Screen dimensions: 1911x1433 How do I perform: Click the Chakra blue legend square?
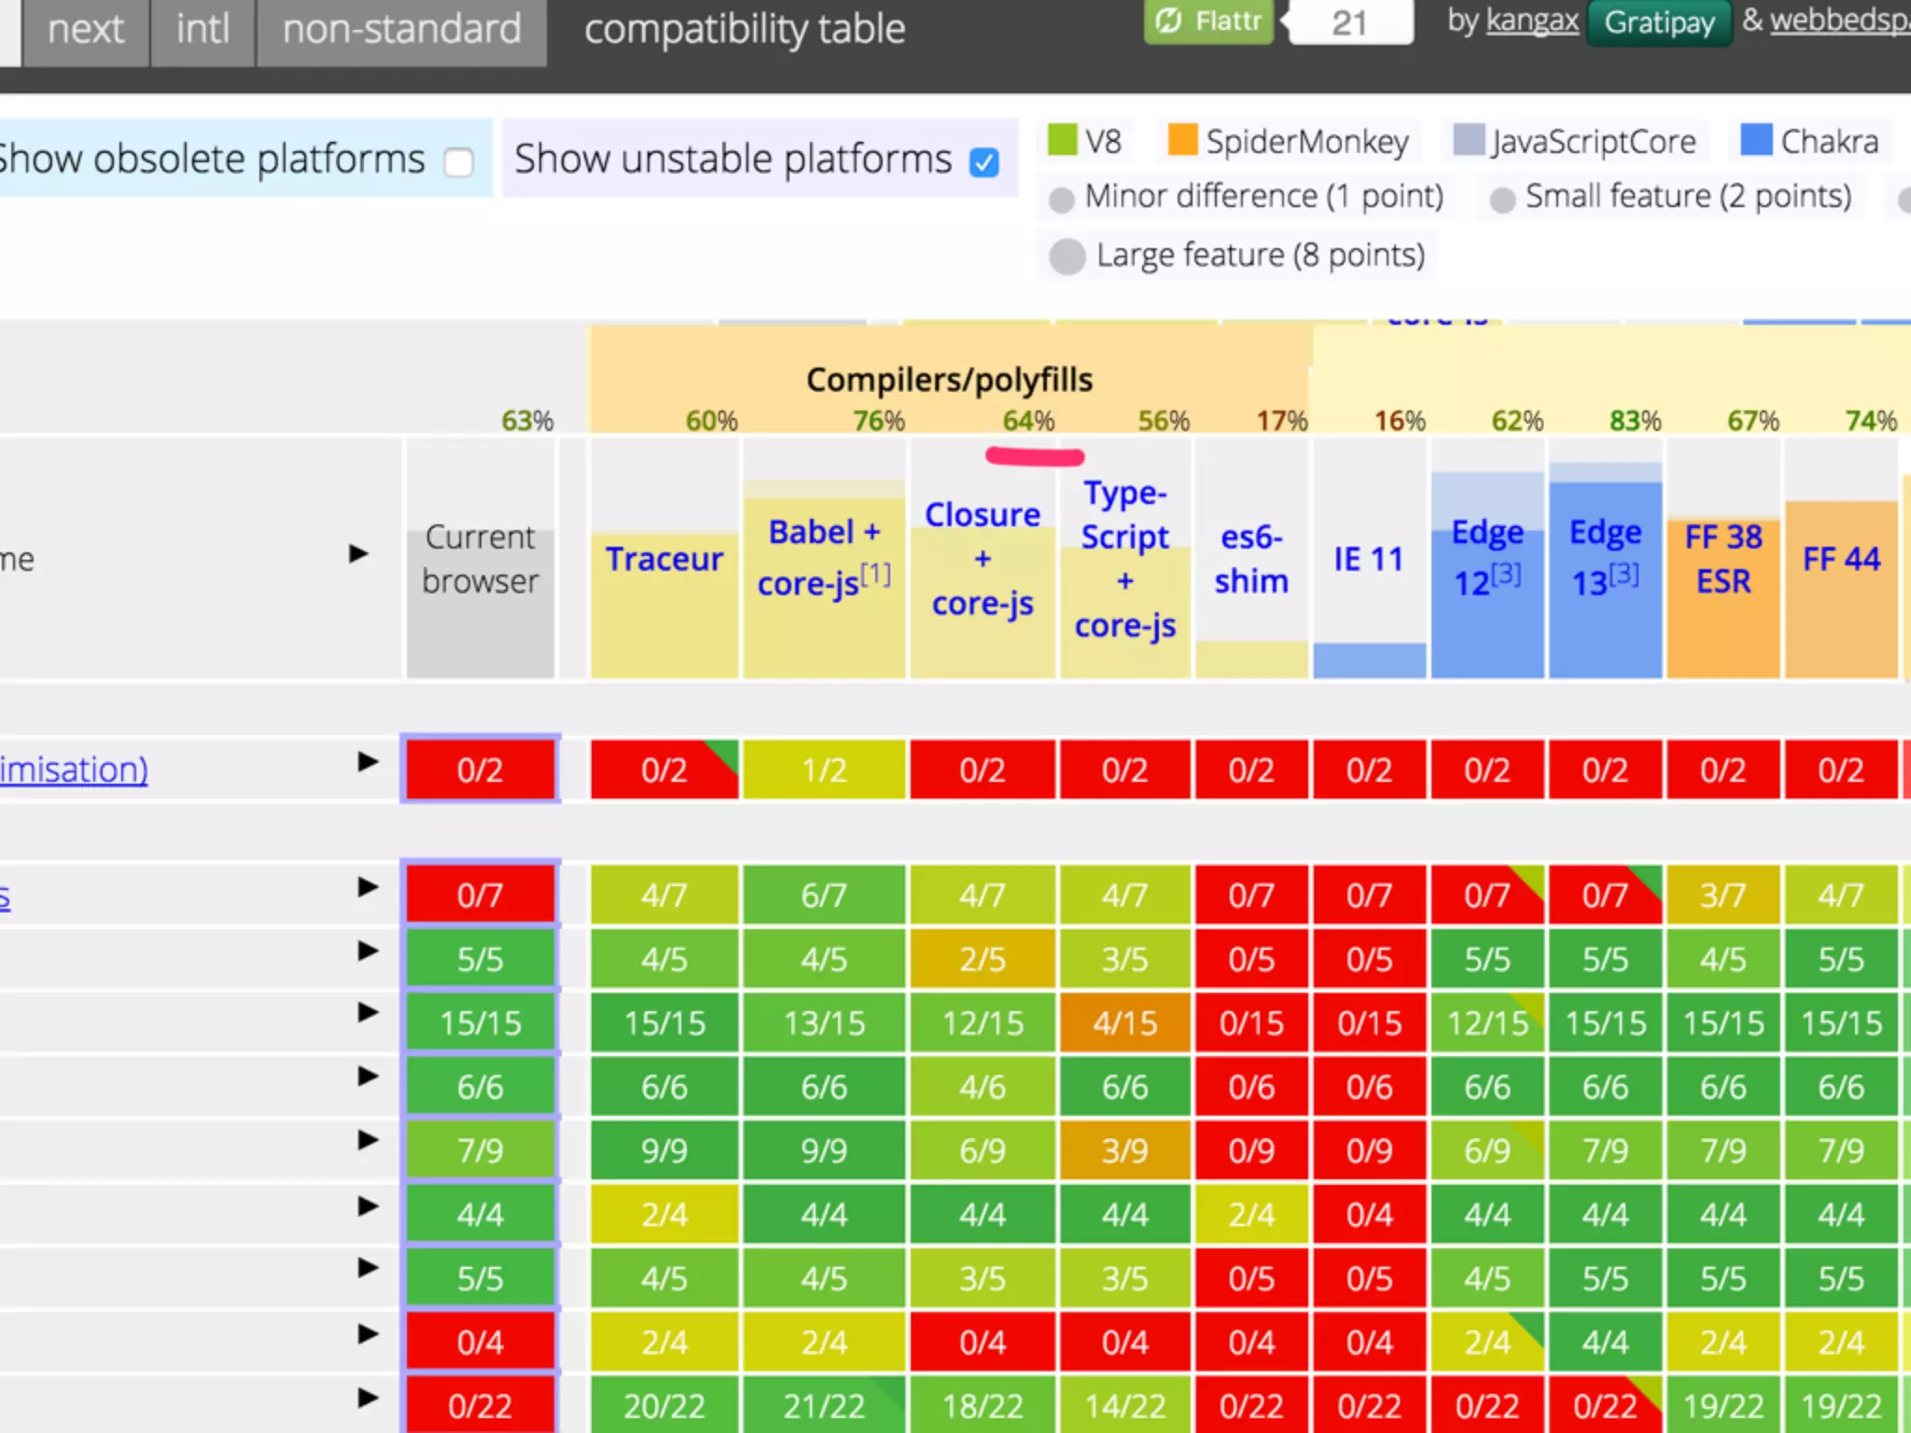coord(1756,140)
